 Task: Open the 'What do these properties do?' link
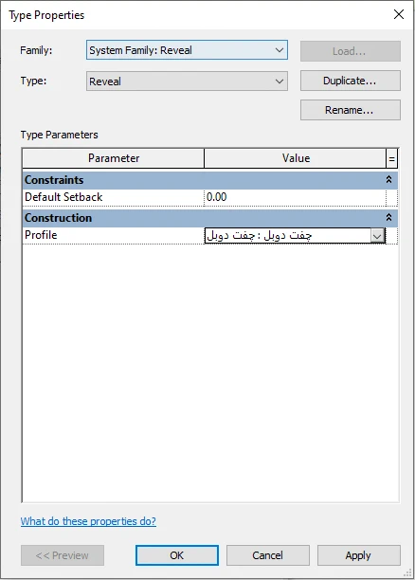tap(88, 521)
